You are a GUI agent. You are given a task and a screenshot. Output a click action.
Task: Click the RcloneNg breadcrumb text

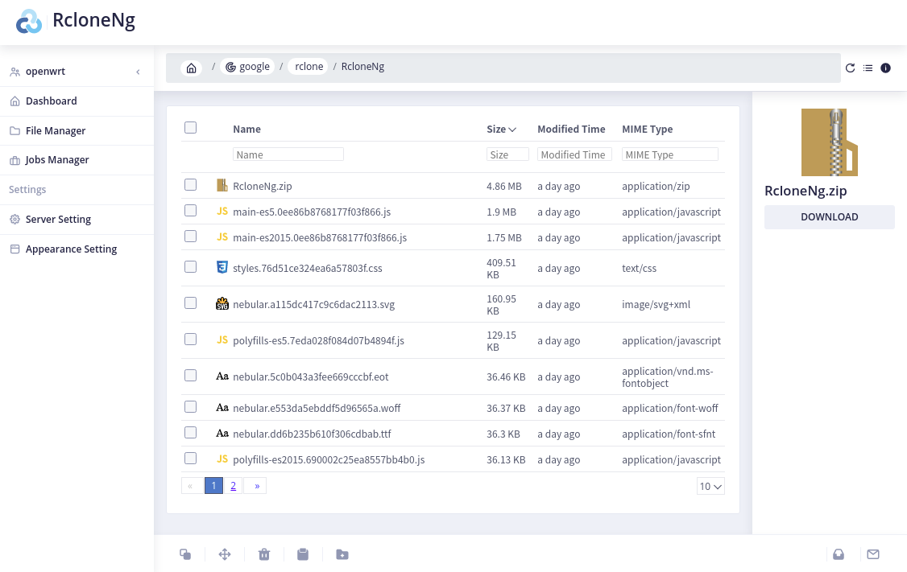362,67
